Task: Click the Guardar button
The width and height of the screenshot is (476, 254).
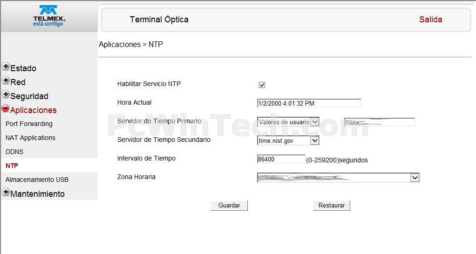Action: tap(229, 206)
